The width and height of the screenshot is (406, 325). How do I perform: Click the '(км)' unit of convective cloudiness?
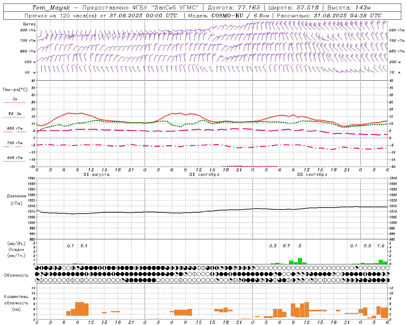pyautogui.click(x=16, y=309)
